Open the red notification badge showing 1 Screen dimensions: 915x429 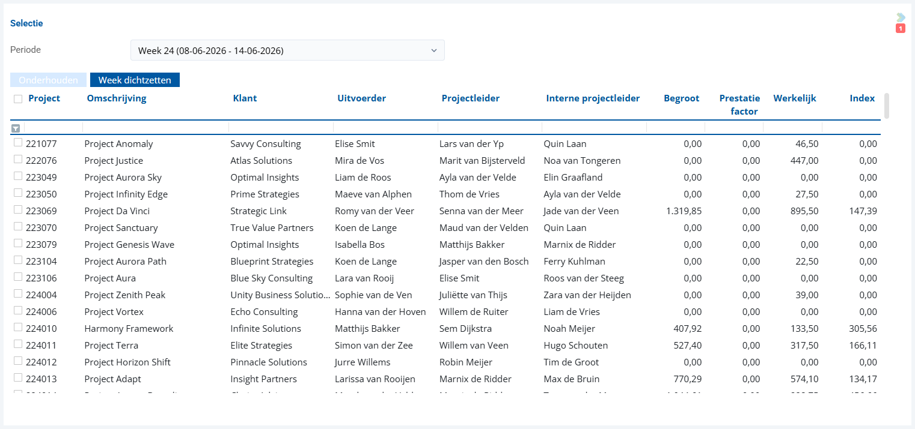(901, 28)
